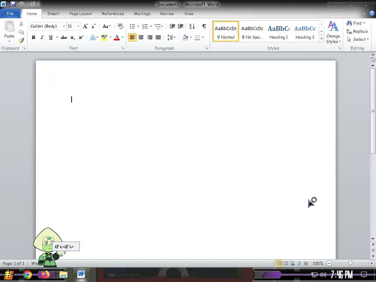This screenshot has width=376, height=282.
Task: Switch to Insert tab
Action: (53, 14)
